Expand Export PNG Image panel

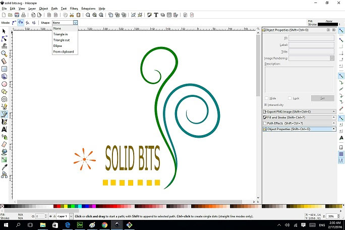point(299,111)
